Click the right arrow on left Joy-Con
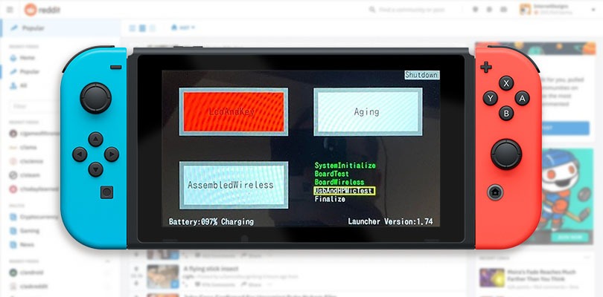Screen dimensions: 603x297 111,154
